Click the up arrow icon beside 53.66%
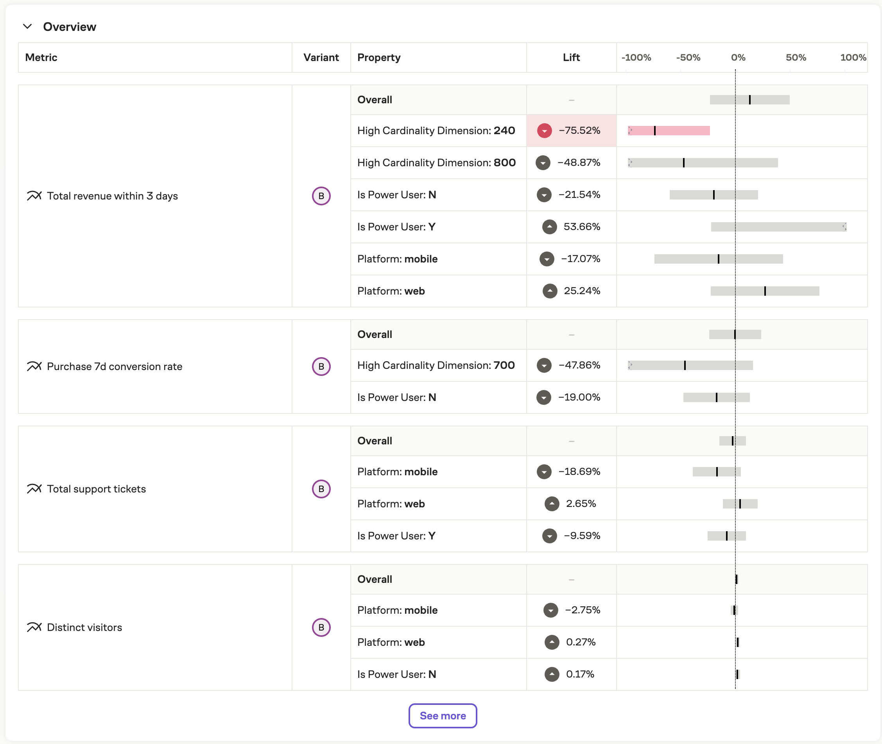 (x=549, y=227)
